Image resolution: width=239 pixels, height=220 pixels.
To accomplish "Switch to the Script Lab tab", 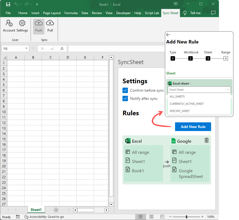I will coord(152,13).
